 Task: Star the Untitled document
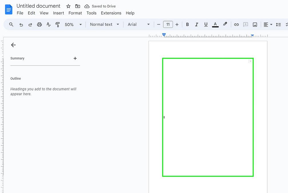(68, 6)
